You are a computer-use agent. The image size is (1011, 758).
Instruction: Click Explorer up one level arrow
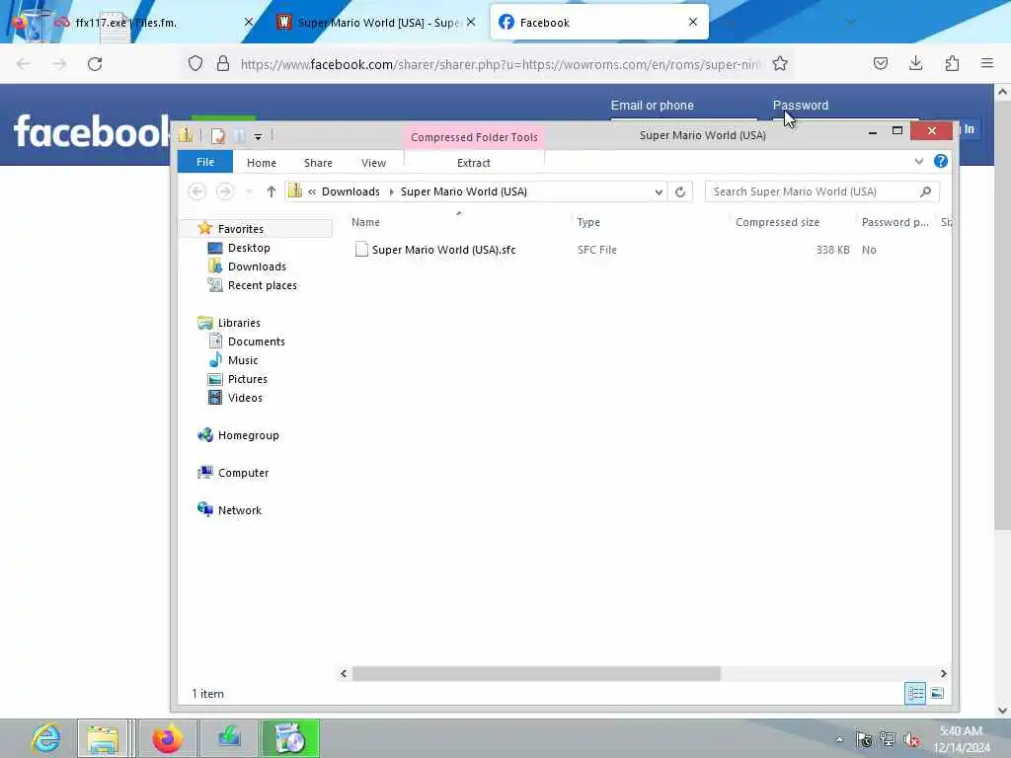coord(272,191)
